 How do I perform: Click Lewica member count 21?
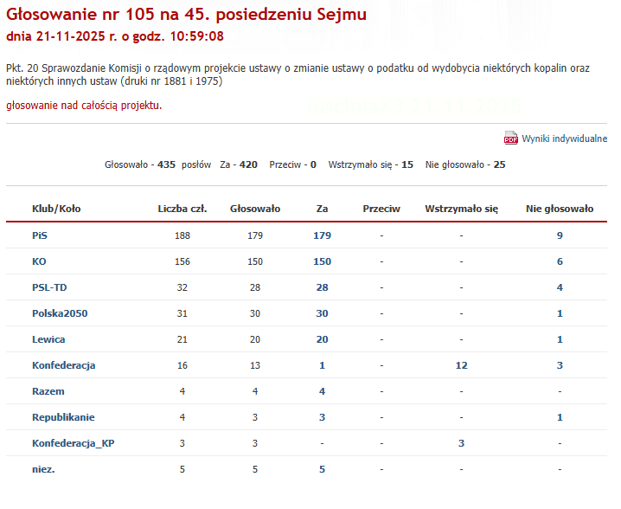(182, 339)
